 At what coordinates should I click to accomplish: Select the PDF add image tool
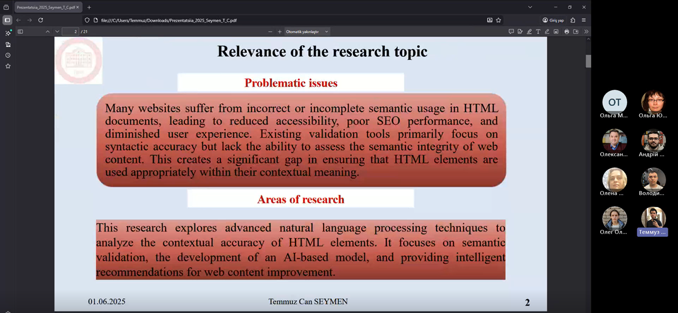[x=556, y=32]
